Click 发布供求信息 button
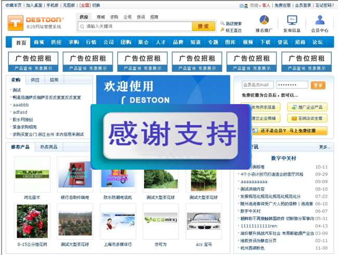Viewport: 338px width, 255px height. click(x=266, y=107)
